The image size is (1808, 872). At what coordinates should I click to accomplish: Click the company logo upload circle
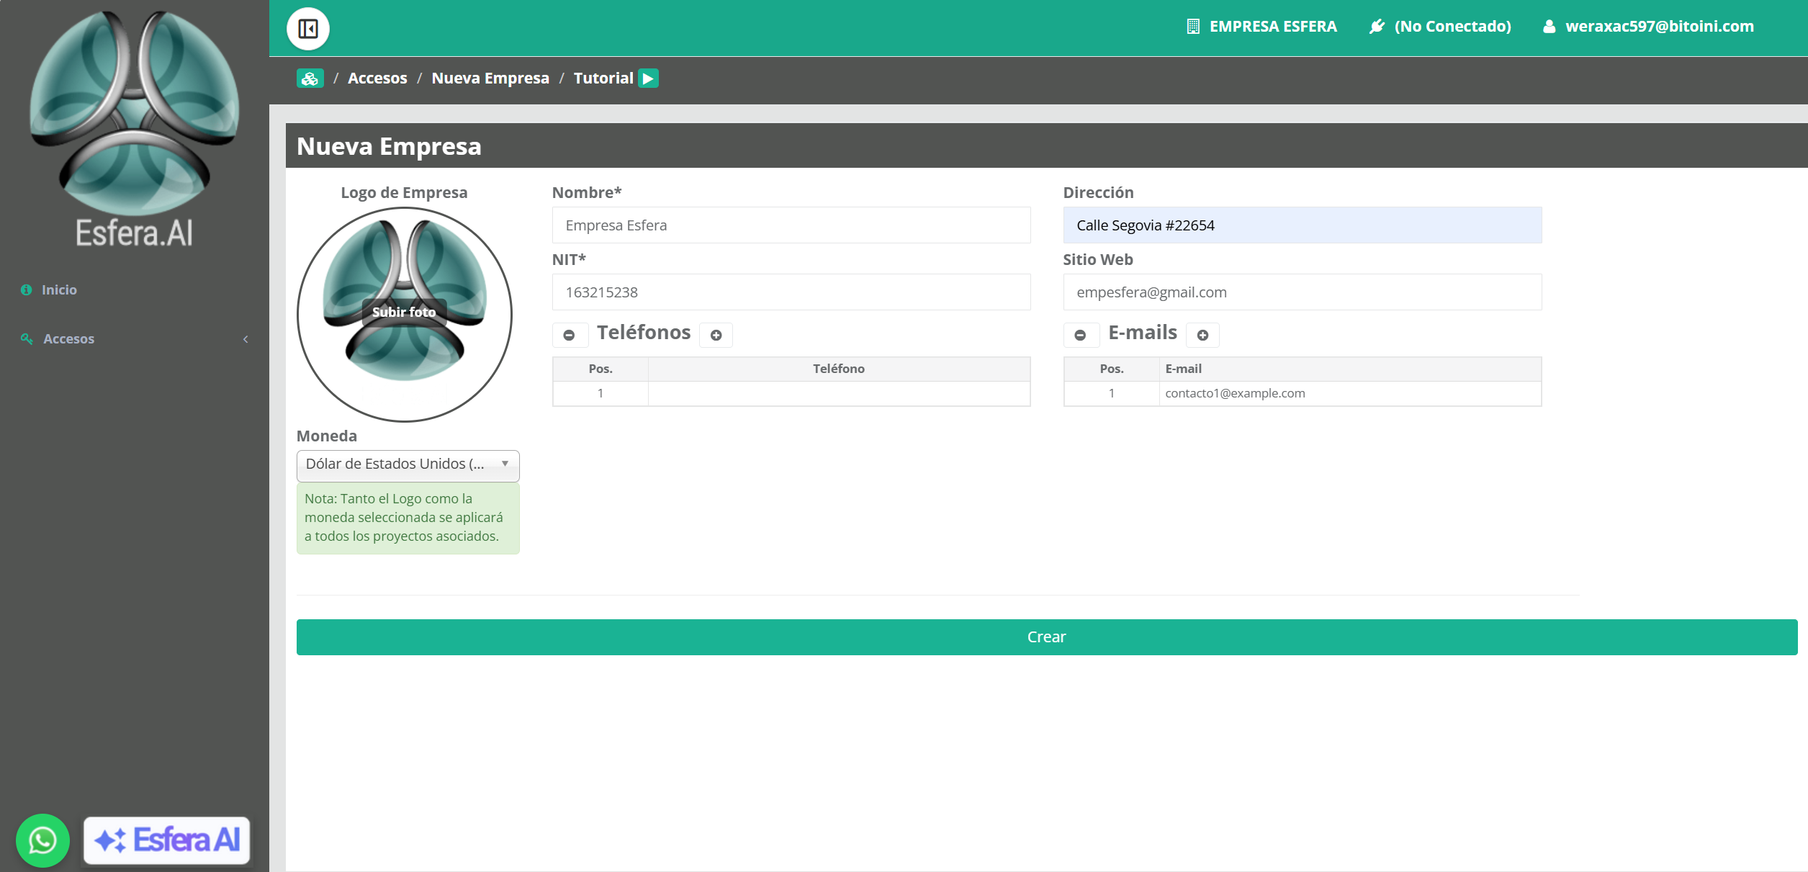pos(405,315)
